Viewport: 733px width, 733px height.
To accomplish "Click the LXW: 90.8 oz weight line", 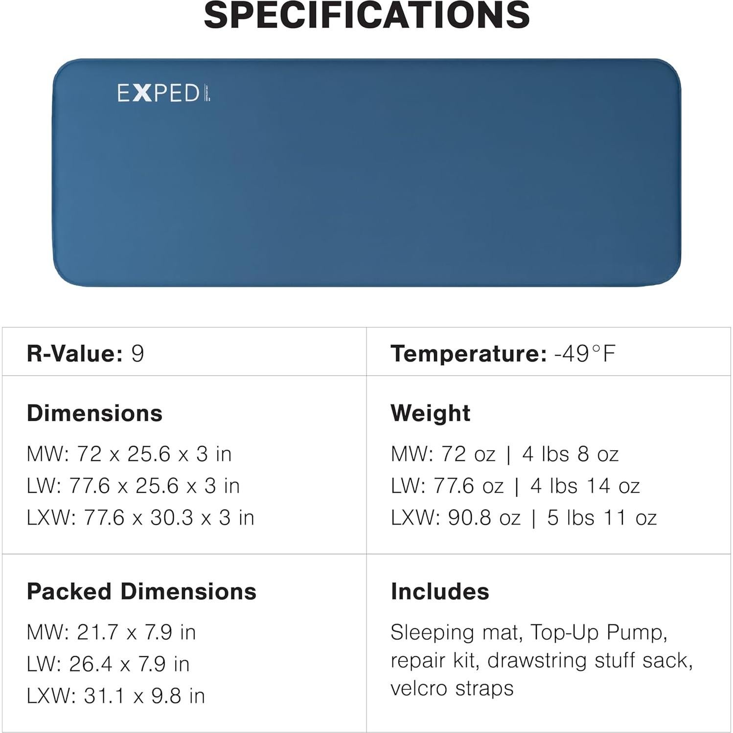I will coord(524,518).
